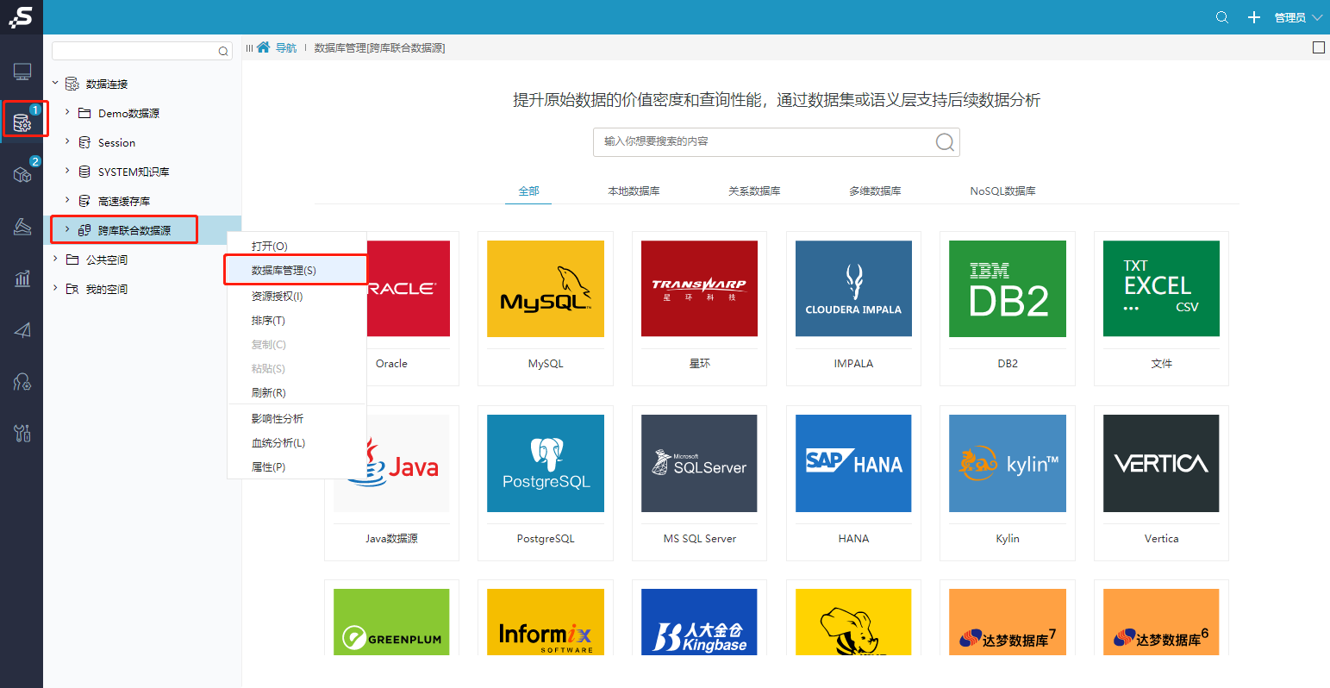Expand the 我的空间 node
The width and height of the screenshot is (1330, 688).
(55, 289)
